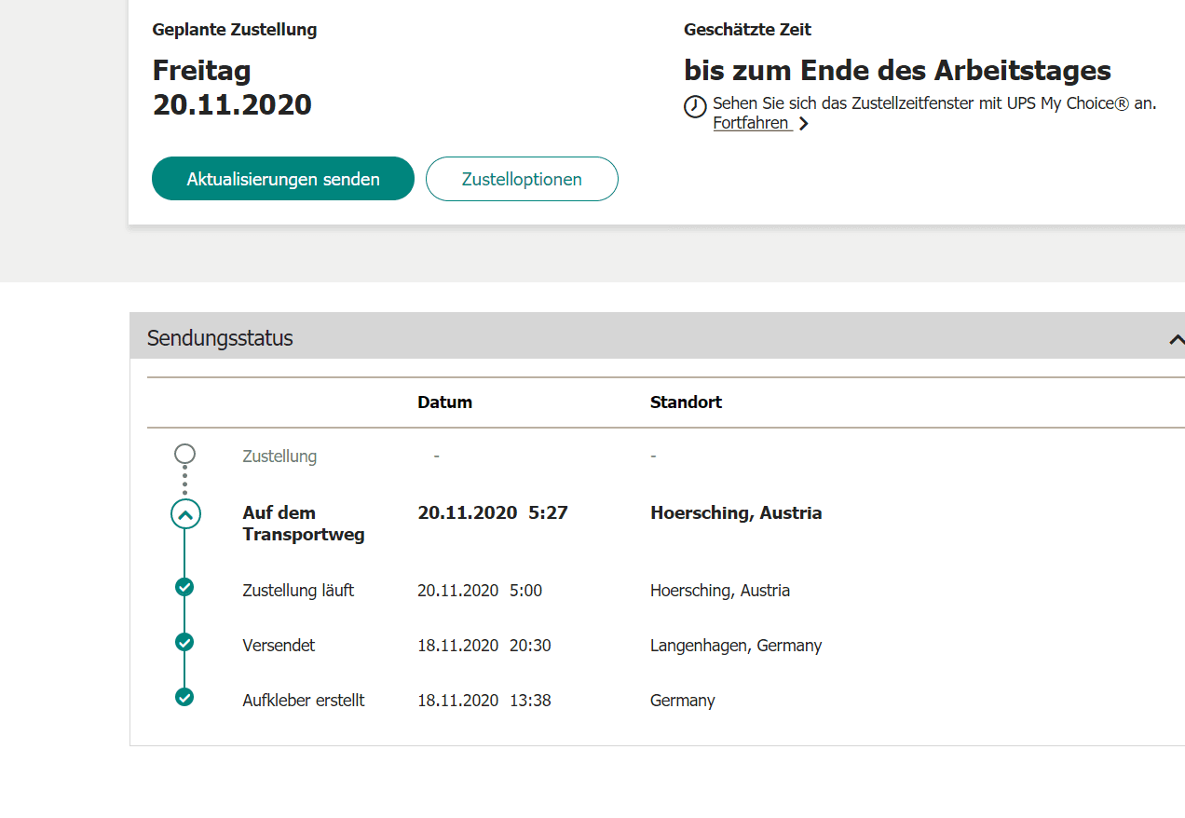Click the empty Zustellung status circle

point(184,455)
